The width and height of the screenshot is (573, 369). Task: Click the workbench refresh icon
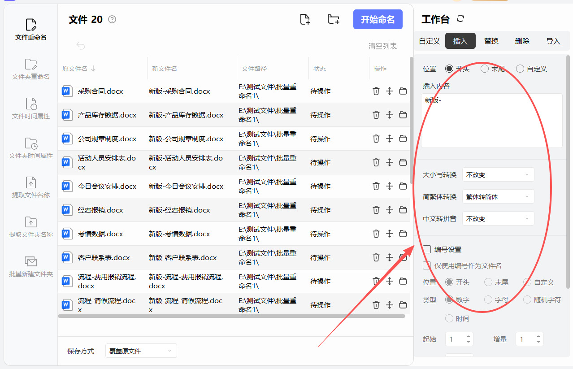tap(460, 19)
